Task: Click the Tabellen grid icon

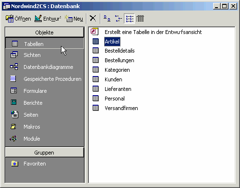Action: [15, 44]
